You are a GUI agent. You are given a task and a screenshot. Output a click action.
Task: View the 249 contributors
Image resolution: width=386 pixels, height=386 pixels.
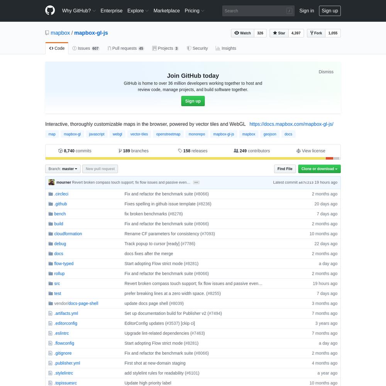point(252,151)
